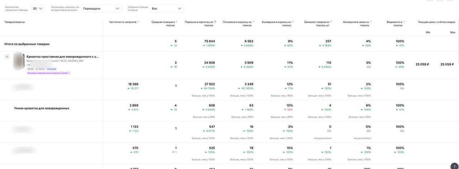Click card visits value 608

point(212,105)
